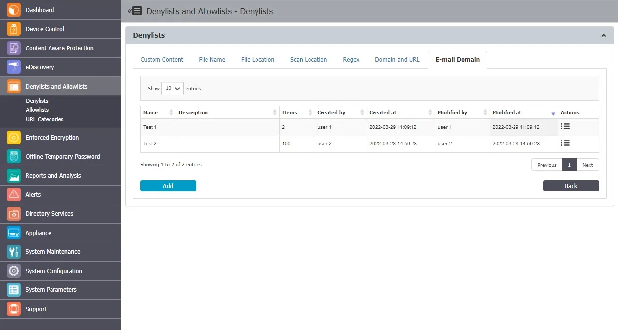Click the Appliance icon

14,233
